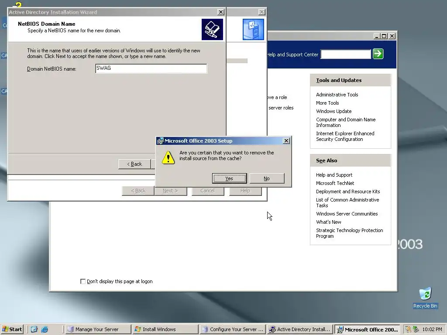Close the Microsoft Office 2003 Setup dialog
Image resolution: width=447 pixels, height=335 pixels.
(x=286, y=141)
